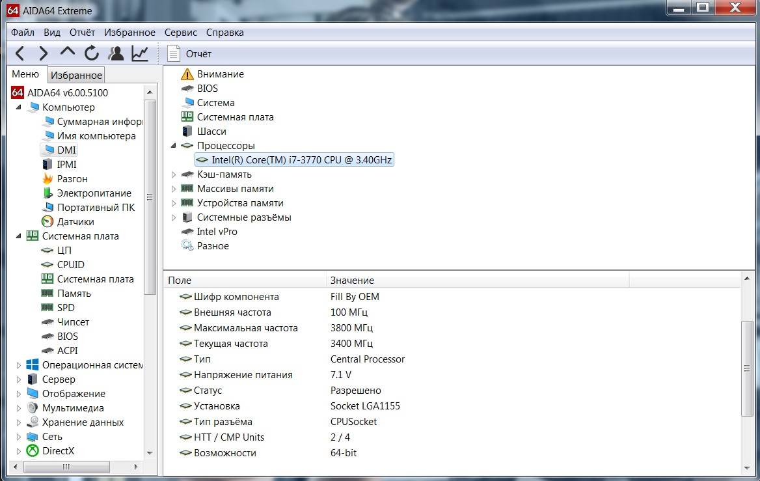
Task: Go back with the left arrow toolbar button
Action: 20,53
